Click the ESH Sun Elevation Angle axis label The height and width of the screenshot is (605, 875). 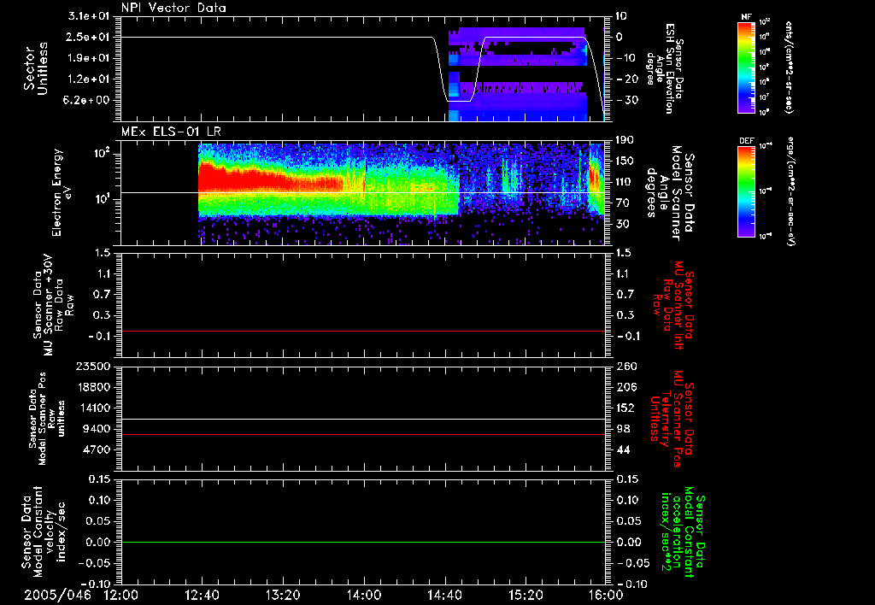[x=665, y=68]
